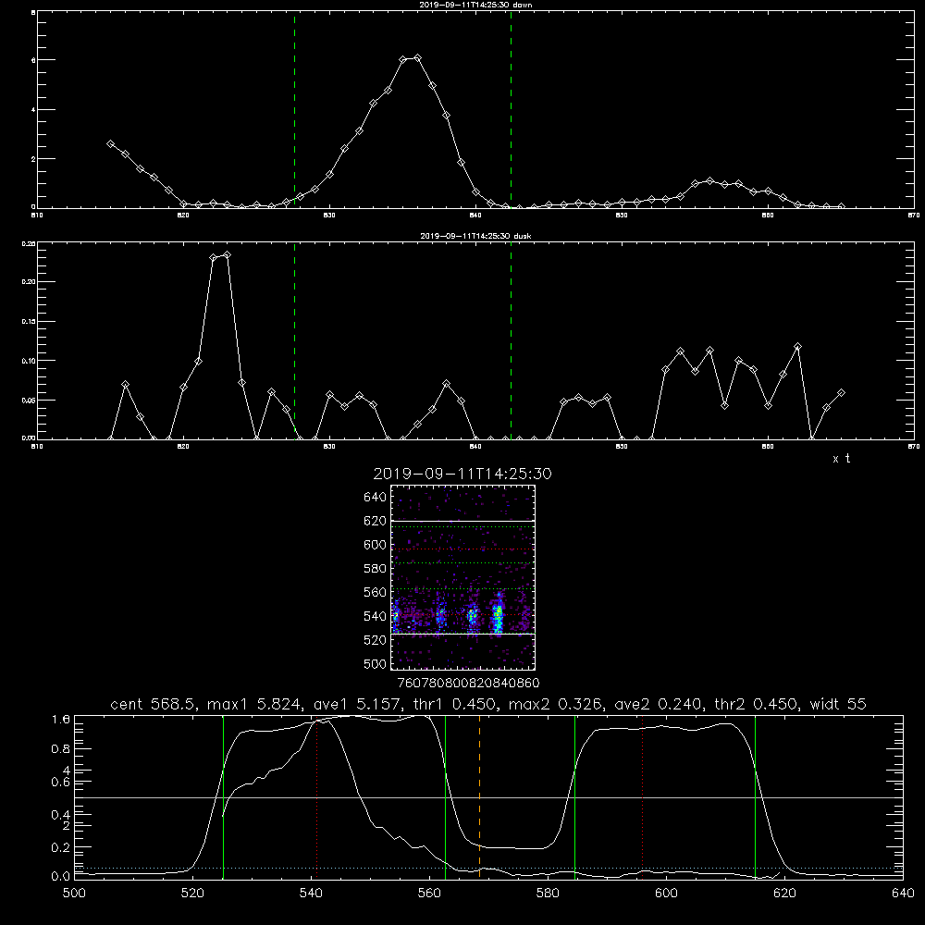Click the horizontal white threshold line in the bottom plot
Screen dimensions: 925x925
(488, 797)
